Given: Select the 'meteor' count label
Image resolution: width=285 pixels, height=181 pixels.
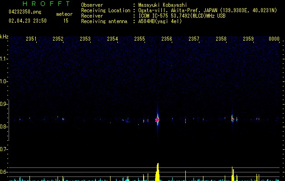Looking at the screenshot, I should coord(64,14).
